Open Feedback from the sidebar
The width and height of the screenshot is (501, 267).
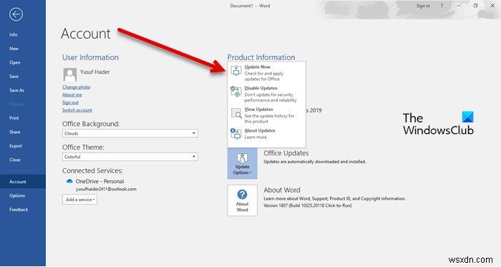point(19,210)
